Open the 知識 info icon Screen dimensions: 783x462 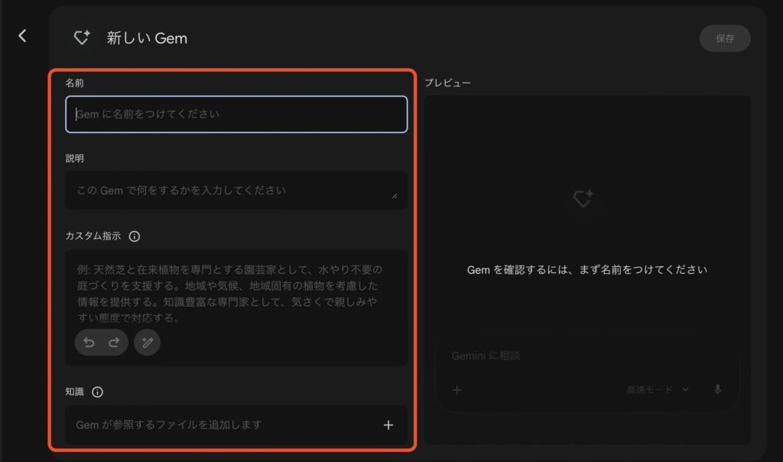[x=97, y=392]
